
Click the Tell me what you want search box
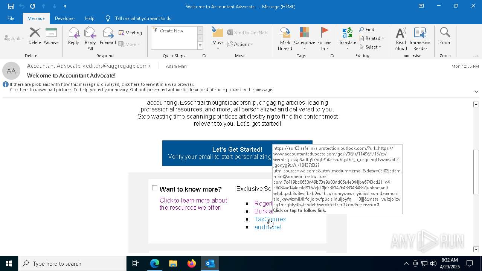[x=143, y=18]
